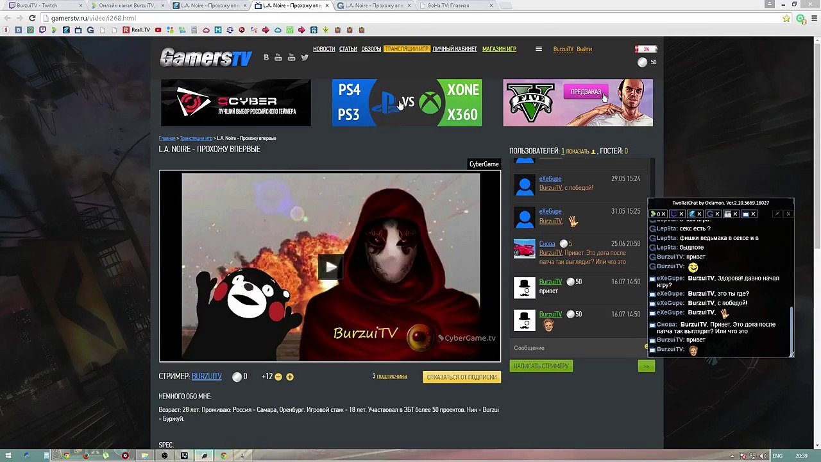The image size is (821, 462).
Task: Open the ТРАНСЛЯЦИИ ИГР menu item
Action: click(x=407, y=49)
